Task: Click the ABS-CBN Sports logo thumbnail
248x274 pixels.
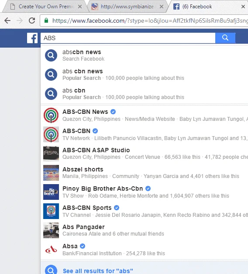Action: [x=51, y=211]
